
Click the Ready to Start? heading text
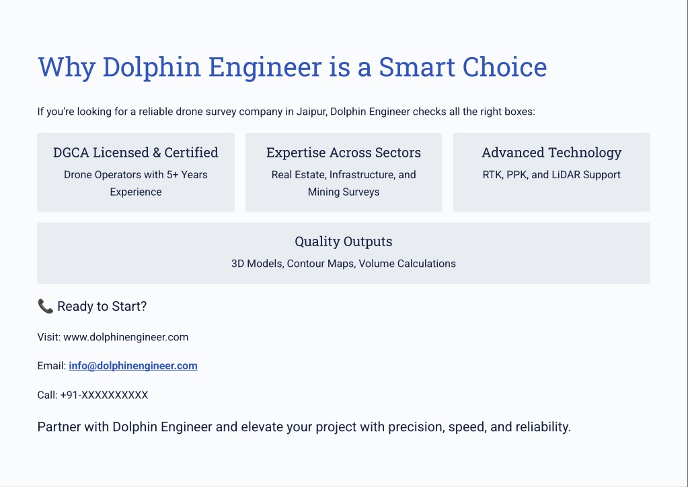click(x=102, y=306)
